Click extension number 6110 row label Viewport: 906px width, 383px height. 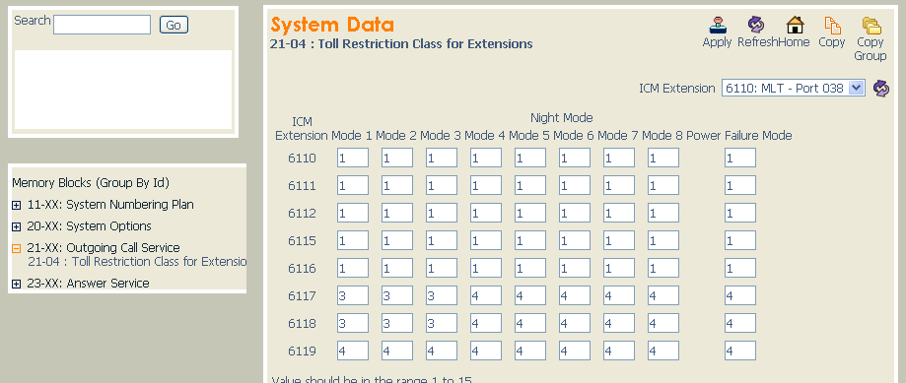[x=303, y=159]
